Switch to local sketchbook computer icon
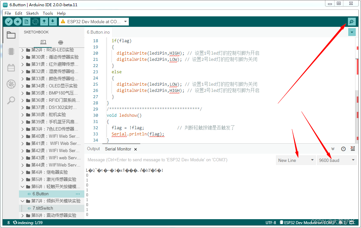 click(43, 42)
